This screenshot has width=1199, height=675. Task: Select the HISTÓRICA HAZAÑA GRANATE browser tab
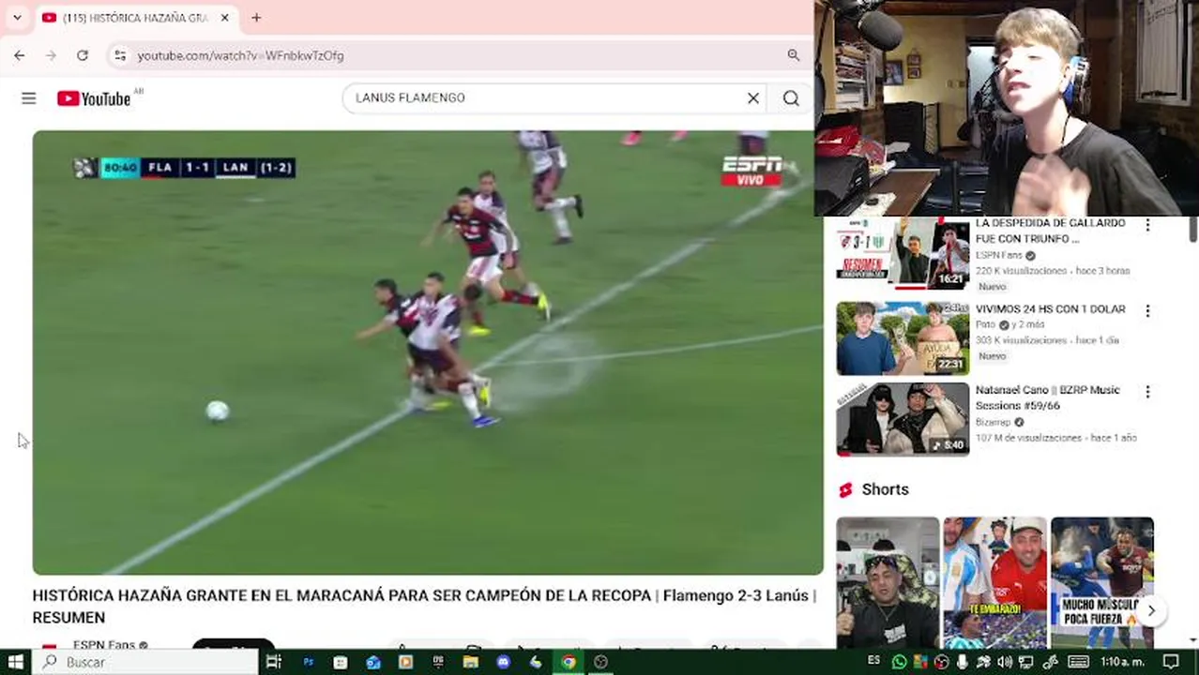[134, 18]
